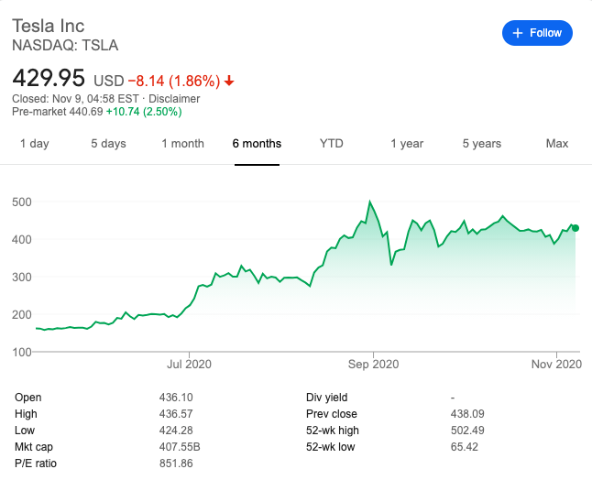Click the Closed: Nov 9, 04:58 EST text
Screen dimensions: 592x480
pyautogui.click(x=75, y=99)
